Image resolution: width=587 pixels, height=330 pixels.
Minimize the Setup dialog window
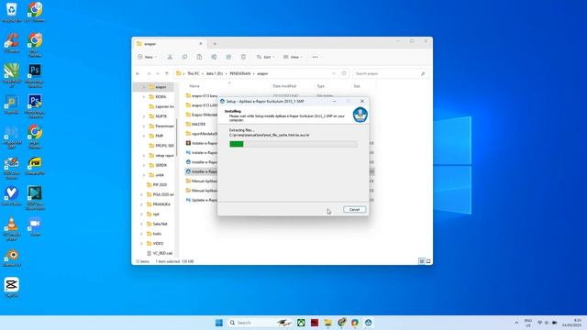[334, 102]
